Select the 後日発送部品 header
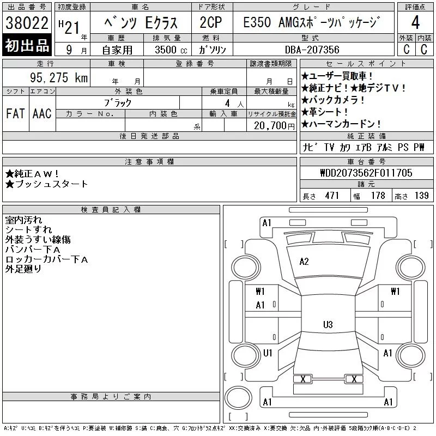Viewport: 436px width, 436px height. point(149,136)
